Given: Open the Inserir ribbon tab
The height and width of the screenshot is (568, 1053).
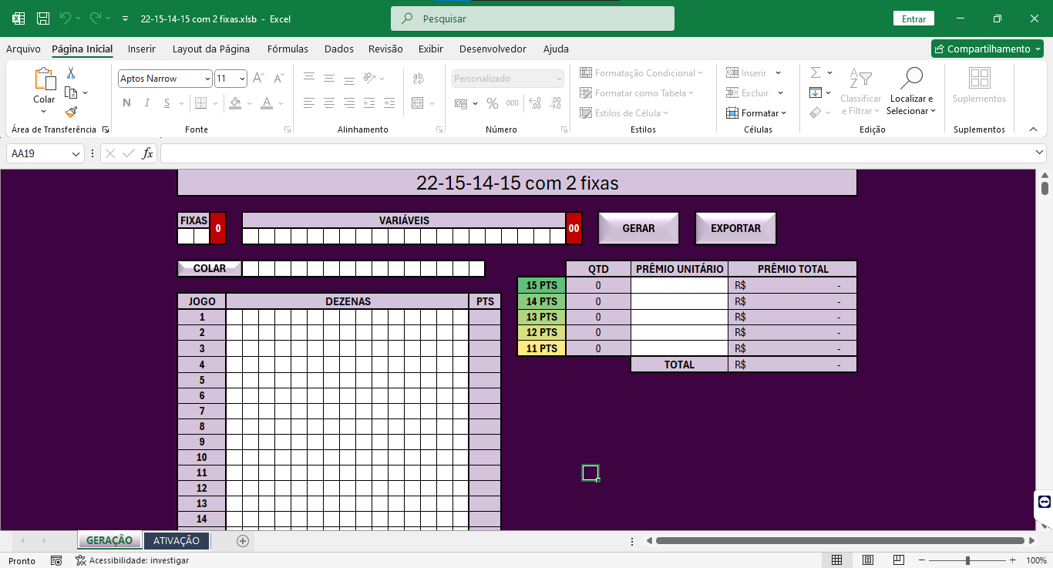Looking at the screenshot, I should coord(142,49).
